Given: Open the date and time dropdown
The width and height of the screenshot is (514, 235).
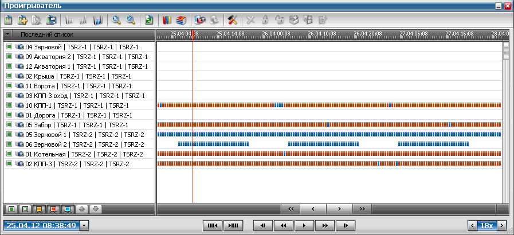Looking at the screenshot, I should (x=85, y=226).
